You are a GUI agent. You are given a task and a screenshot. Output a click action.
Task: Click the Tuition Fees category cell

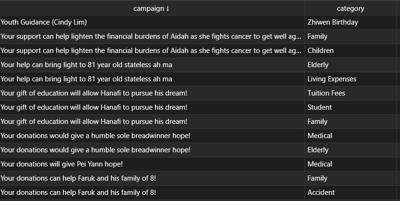click(350, 93)
